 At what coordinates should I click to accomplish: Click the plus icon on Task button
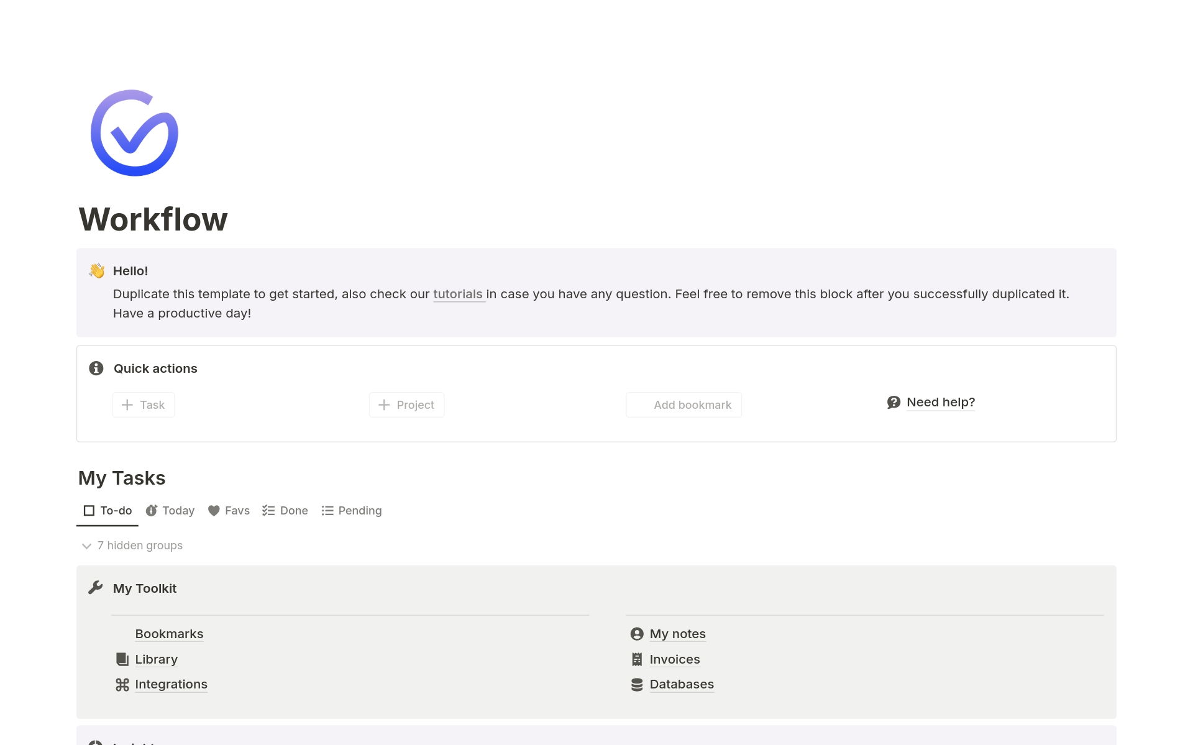[x=127, y=405]
